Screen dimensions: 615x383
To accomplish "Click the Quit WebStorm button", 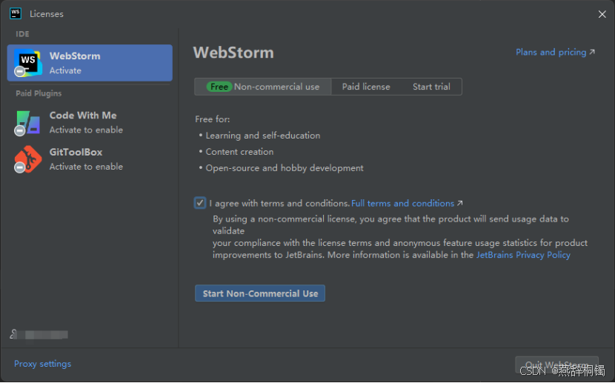I will pos(556,364).
